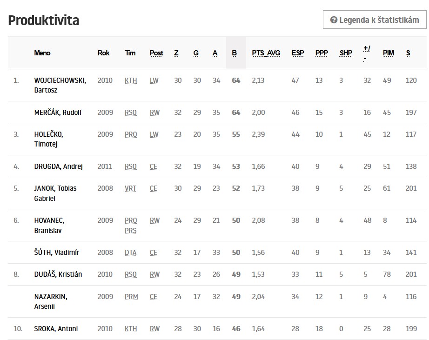Click the PRM team link for Nazarkin

coord(131,297)
